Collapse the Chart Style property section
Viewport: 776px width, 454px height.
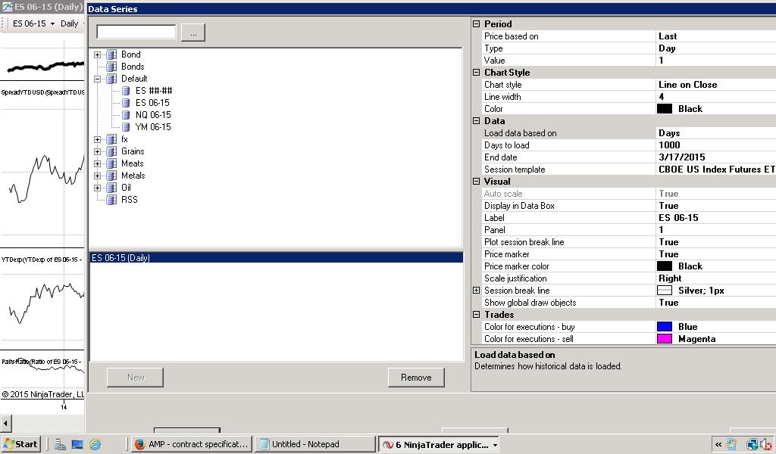tap(476, 72)
